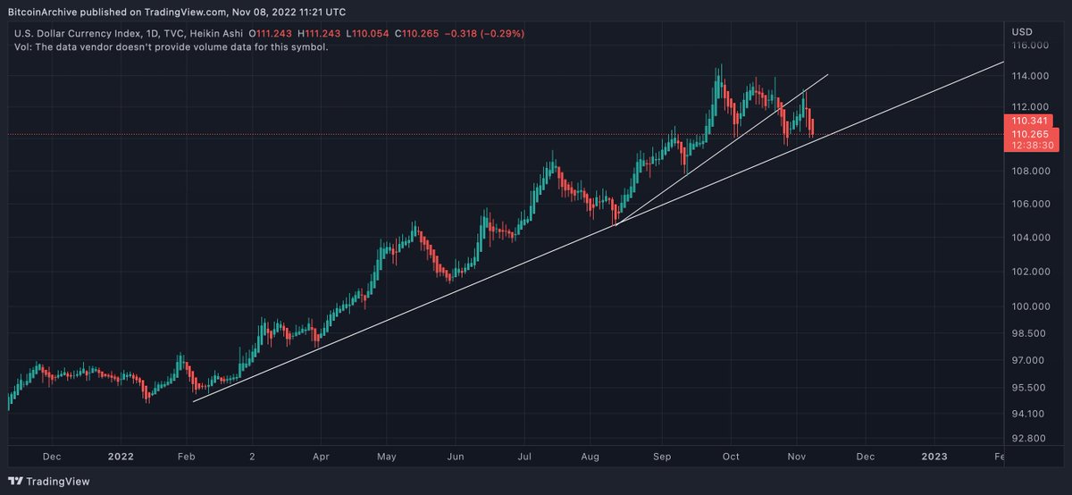Click the bold 2023 time axis label
Image resolution: width=1072 pixels, height=495 pixels.
tap(934, 455)
